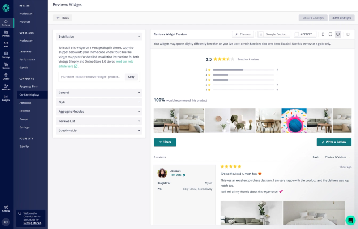Image resolution: width=358 pixels, height=229 pixels.
Task: Open Performance under Insights
Action: (x=27, y=59)
